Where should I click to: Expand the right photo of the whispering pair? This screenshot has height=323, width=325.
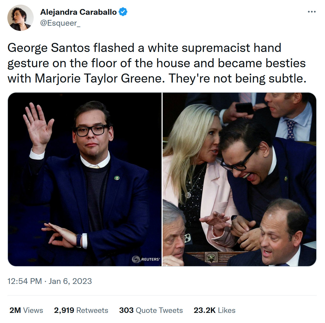[x=239, y=179]
